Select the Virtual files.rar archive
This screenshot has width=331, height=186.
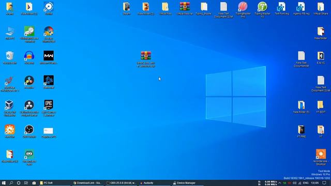click(185, 8)
